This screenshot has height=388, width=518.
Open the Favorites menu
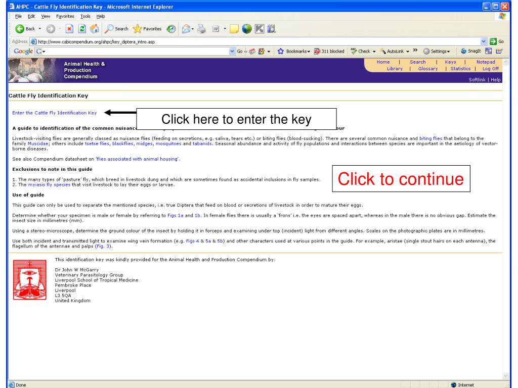click(x=65, y=16)
